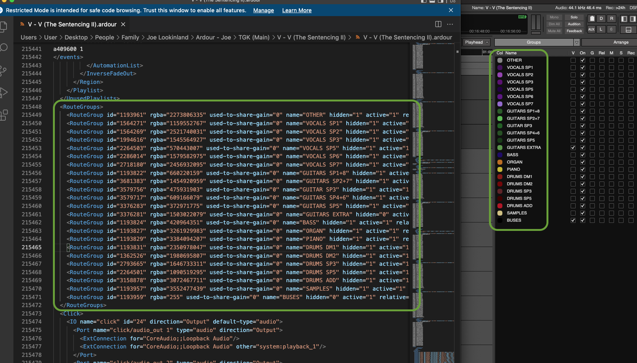Select the Desktop breadcrumb segment
Image resolution: width=637 pixels, height=363 pixels.
(76, 38)
